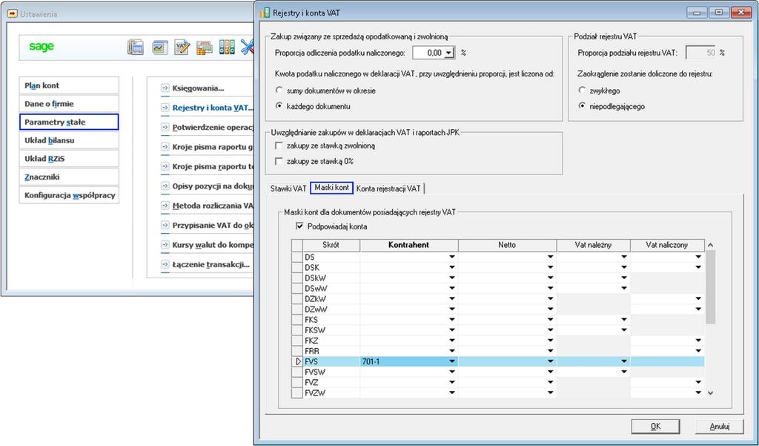This screenshot has height=446, width=759.
Task: Open Proporcja odliczenia podatku naliczonego dropdown arrow
Action: point(448,53)
